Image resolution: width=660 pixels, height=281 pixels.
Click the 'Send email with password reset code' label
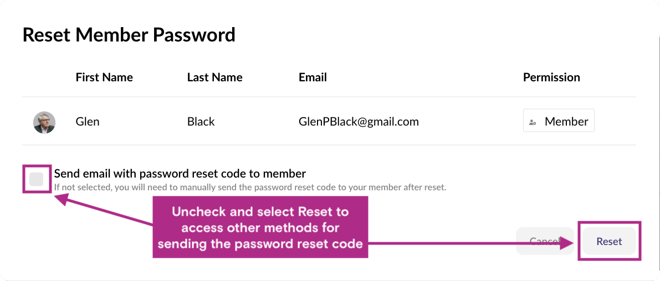pos(180,174)
